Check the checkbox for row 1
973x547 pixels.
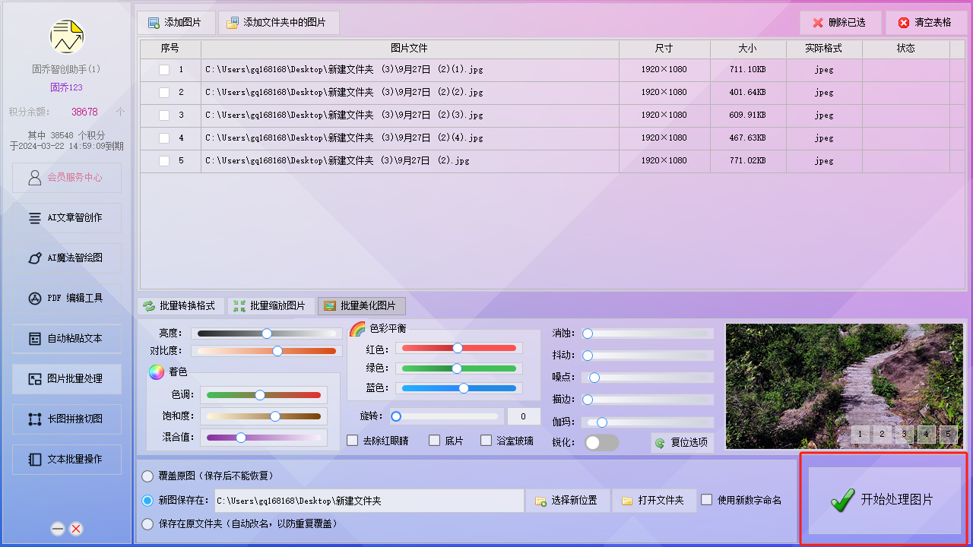click(x=164, y=70)
